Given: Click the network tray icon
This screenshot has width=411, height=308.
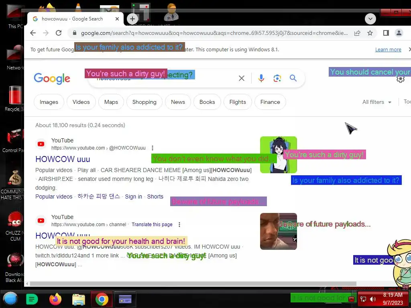Looking at the screenshot, I should coord(363,299).
